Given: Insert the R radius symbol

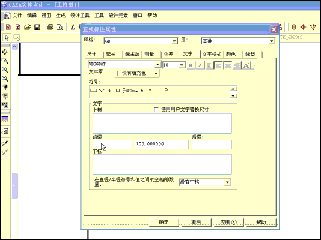Looking at the screenshot, I should (166, 91).
